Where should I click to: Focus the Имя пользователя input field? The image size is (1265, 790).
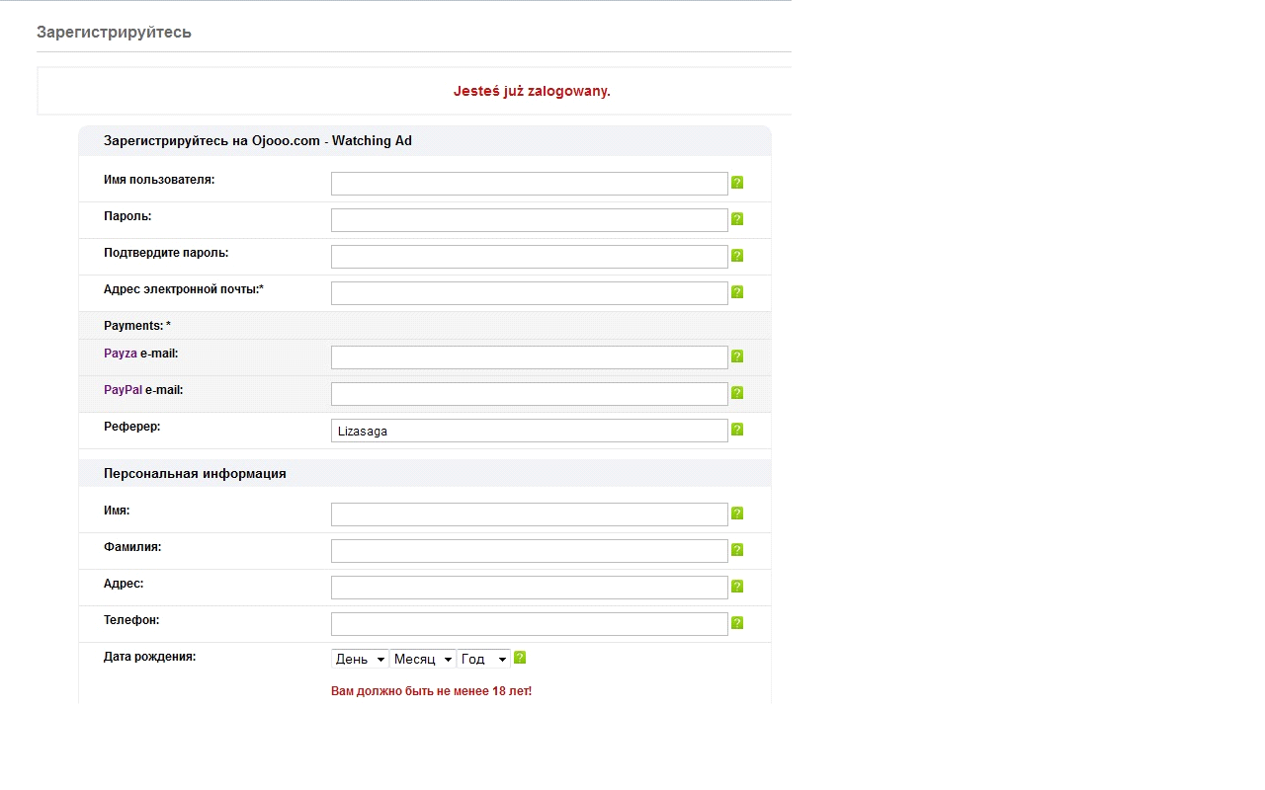point(530,184)
